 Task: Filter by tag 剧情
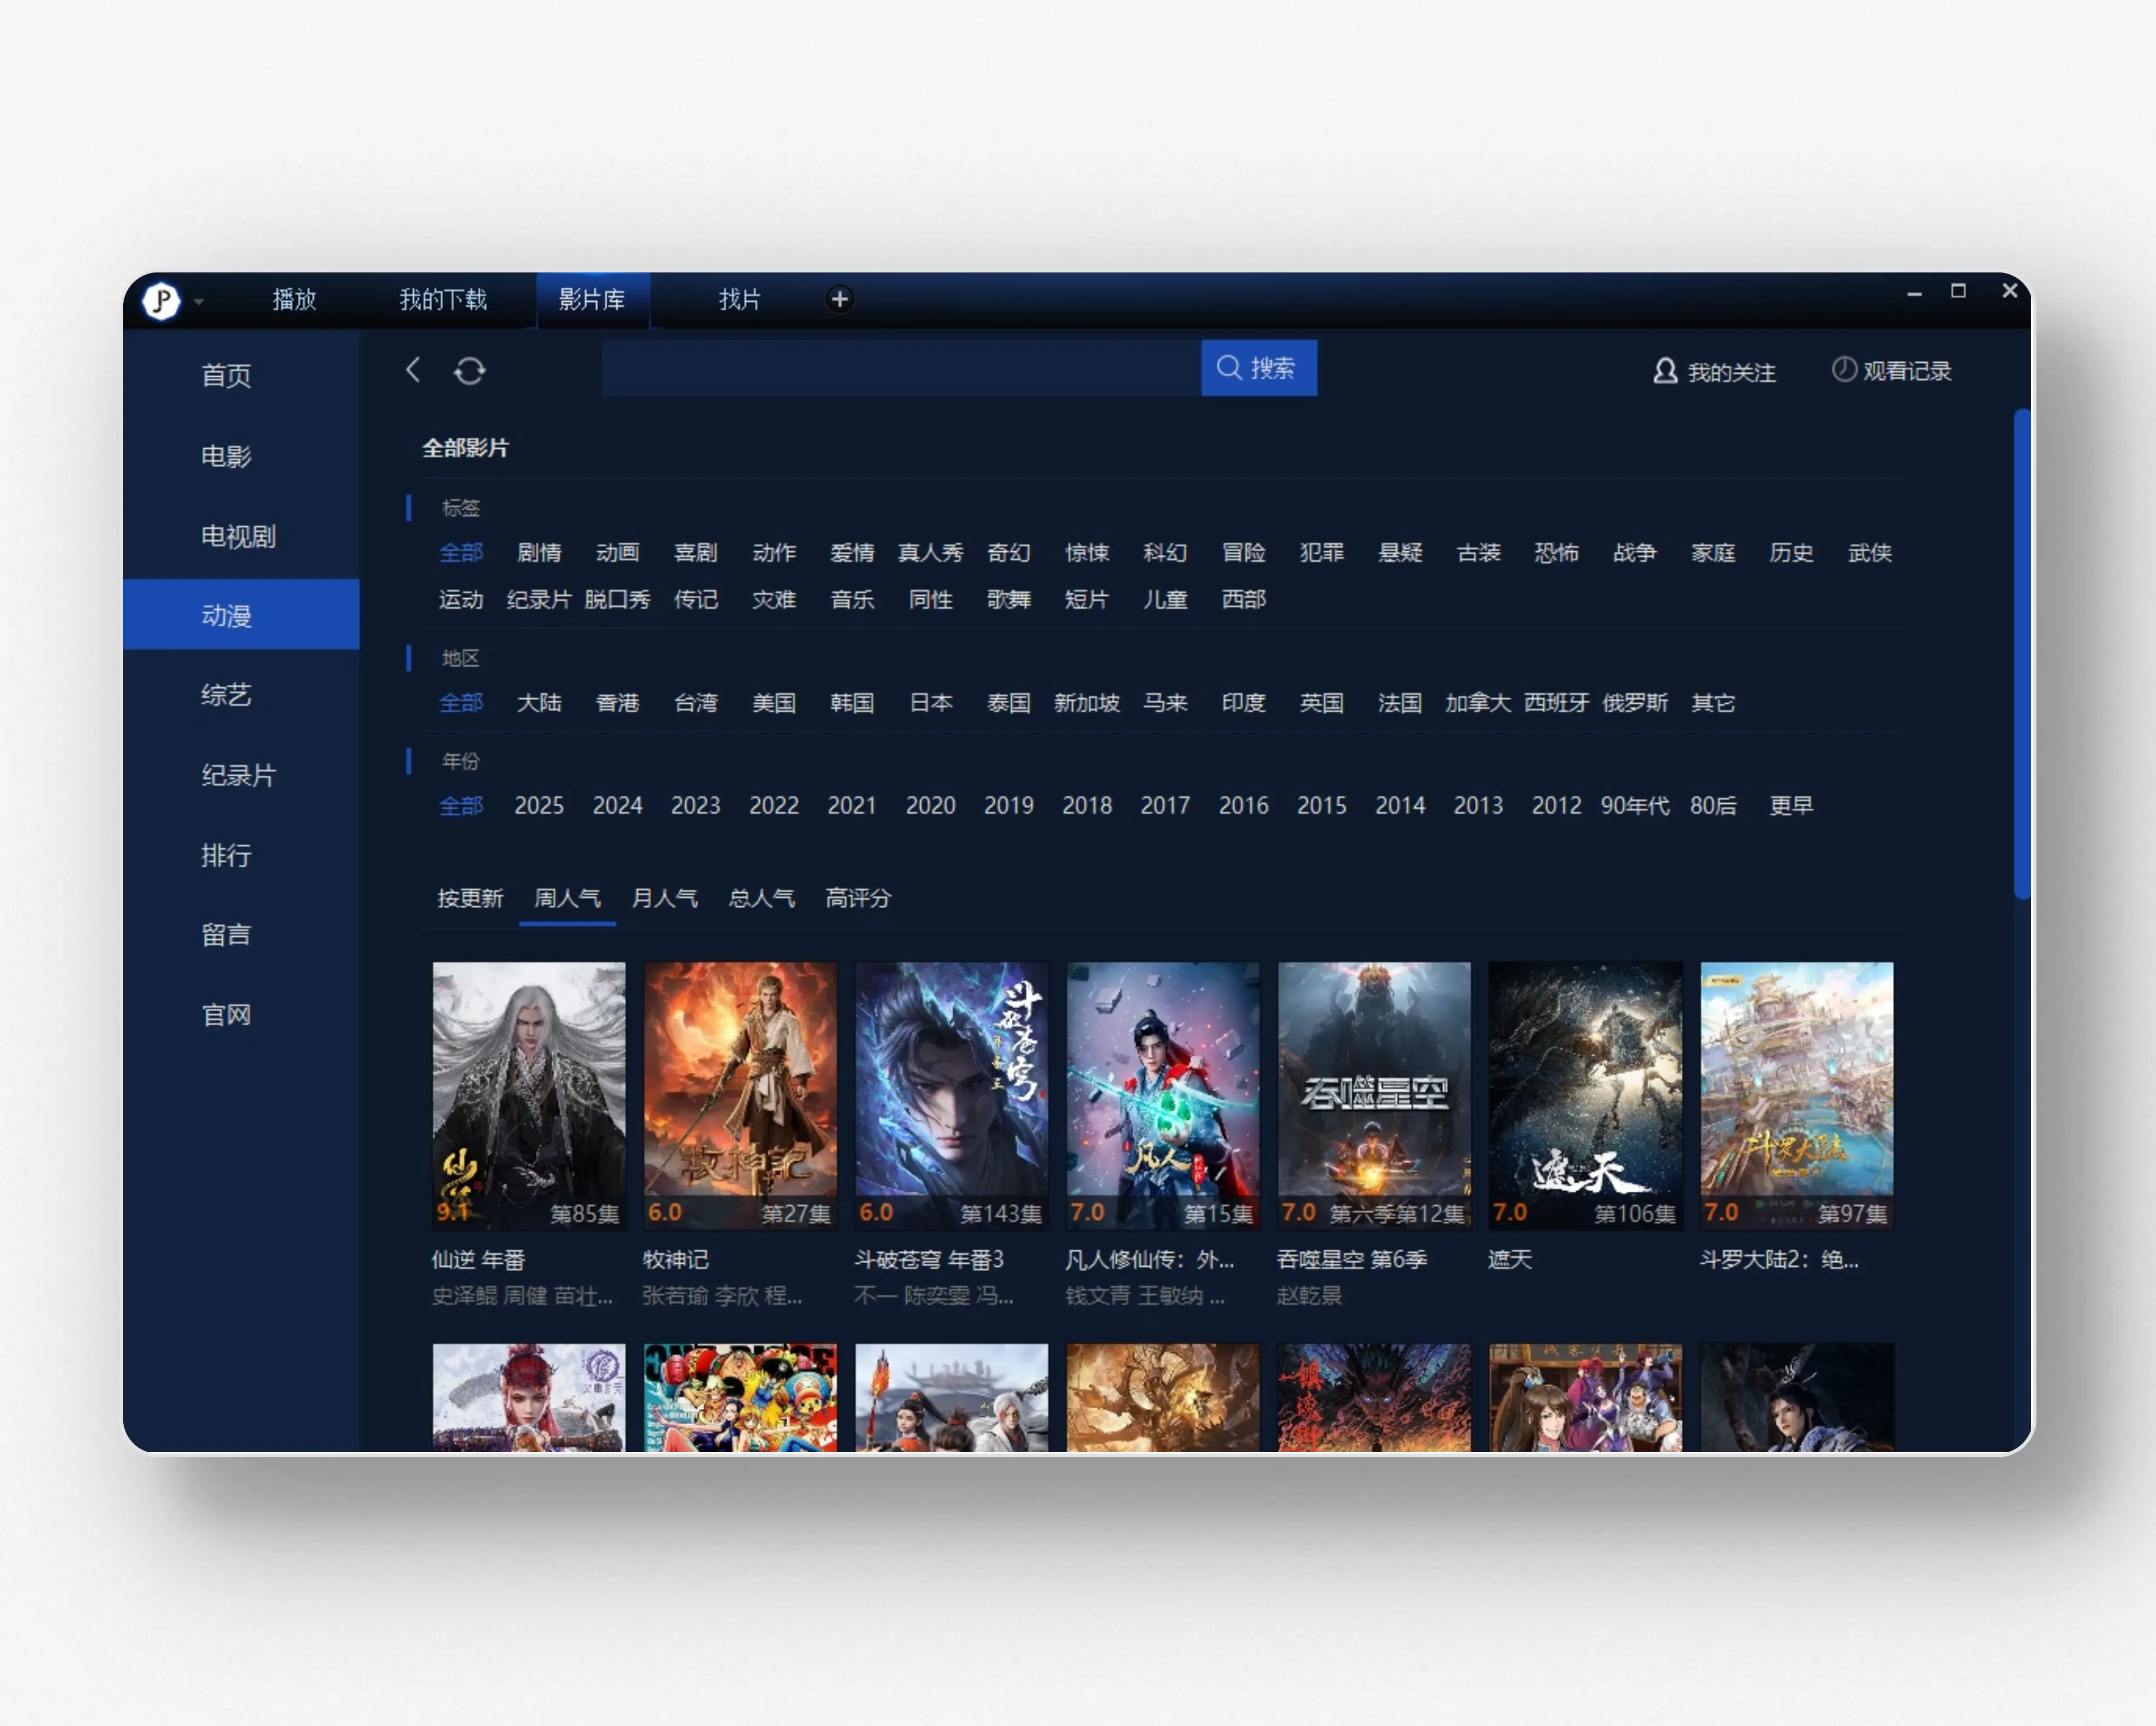point(539,552)
